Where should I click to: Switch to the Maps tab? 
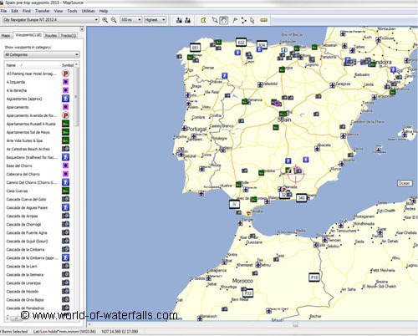pos(6,35)
